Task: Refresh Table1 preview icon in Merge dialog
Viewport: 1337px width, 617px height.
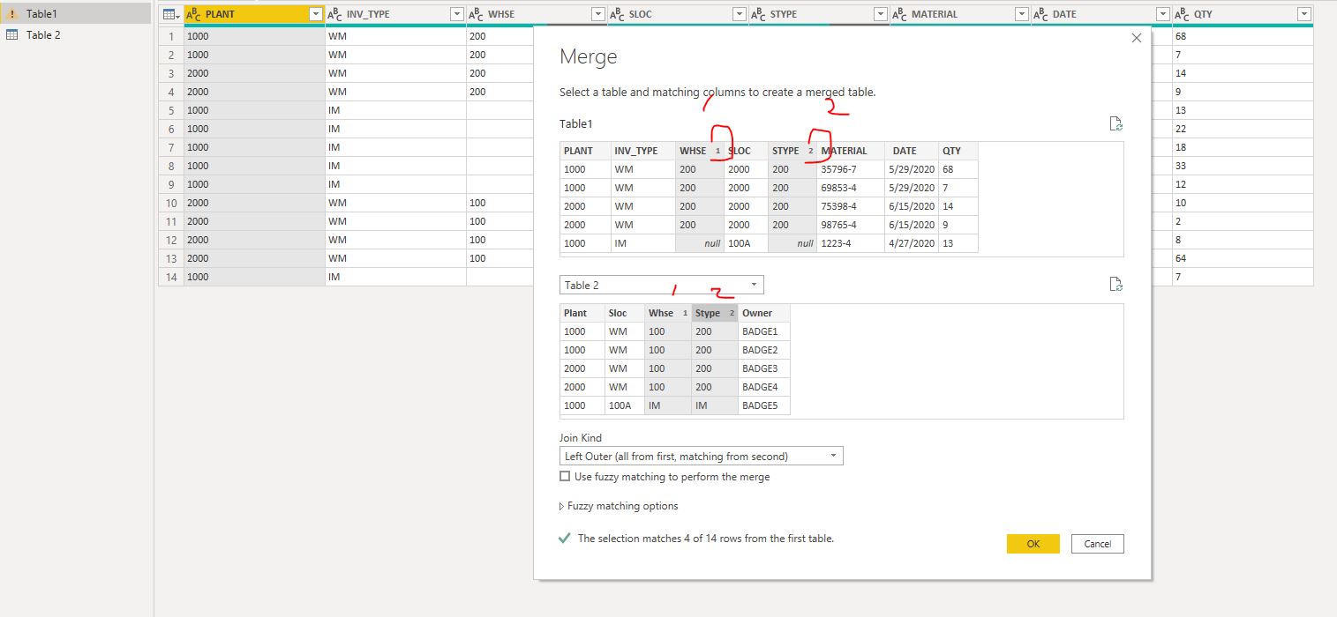Action: 1115,123
